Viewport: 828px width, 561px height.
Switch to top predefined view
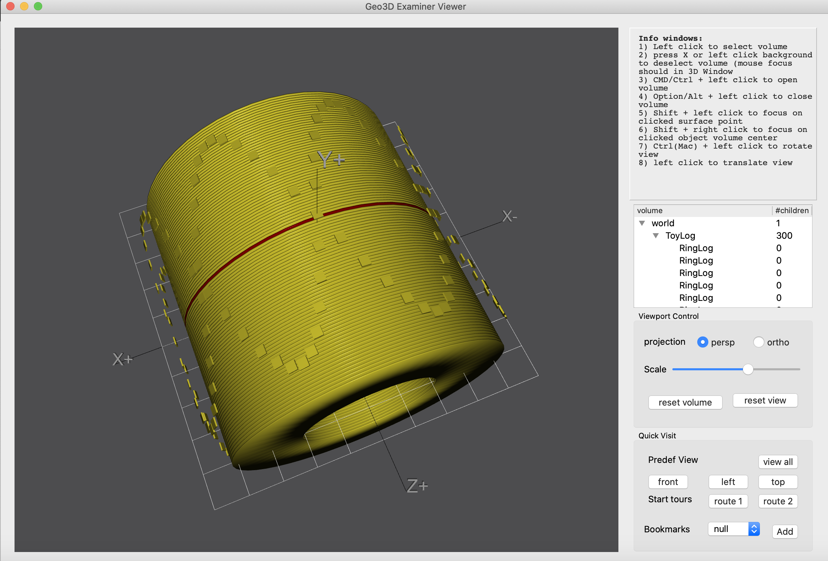coord(778,482)
